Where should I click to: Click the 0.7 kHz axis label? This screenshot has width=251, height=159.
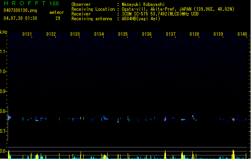tap(3, 131)
